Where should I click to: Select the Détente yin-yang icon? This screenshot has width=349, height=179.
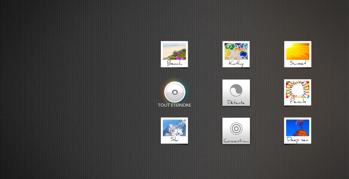click(x=236, y=90)
